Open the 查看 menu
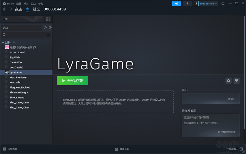The width and height of the screenshot is (246, 154). click(x=19, y=3)
